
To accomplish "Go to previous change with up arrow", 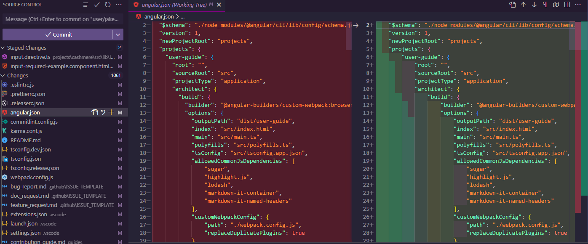I will pyautogui.click(x=524, y=5).
